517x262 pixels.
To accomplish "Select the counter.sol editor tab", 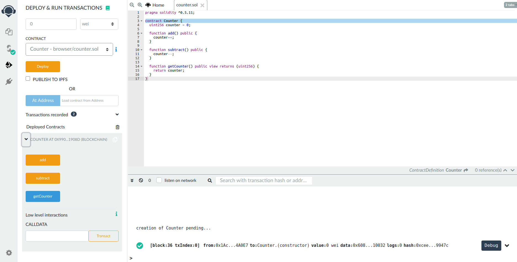I will tap(187, 5).
